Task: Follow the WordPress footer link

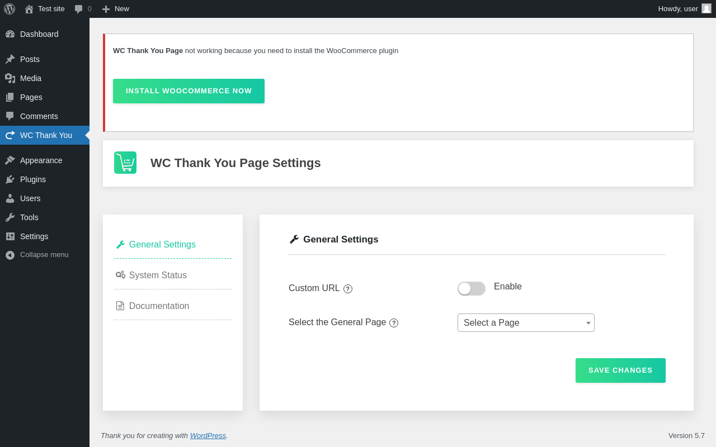Action: [x=208, y=435]
